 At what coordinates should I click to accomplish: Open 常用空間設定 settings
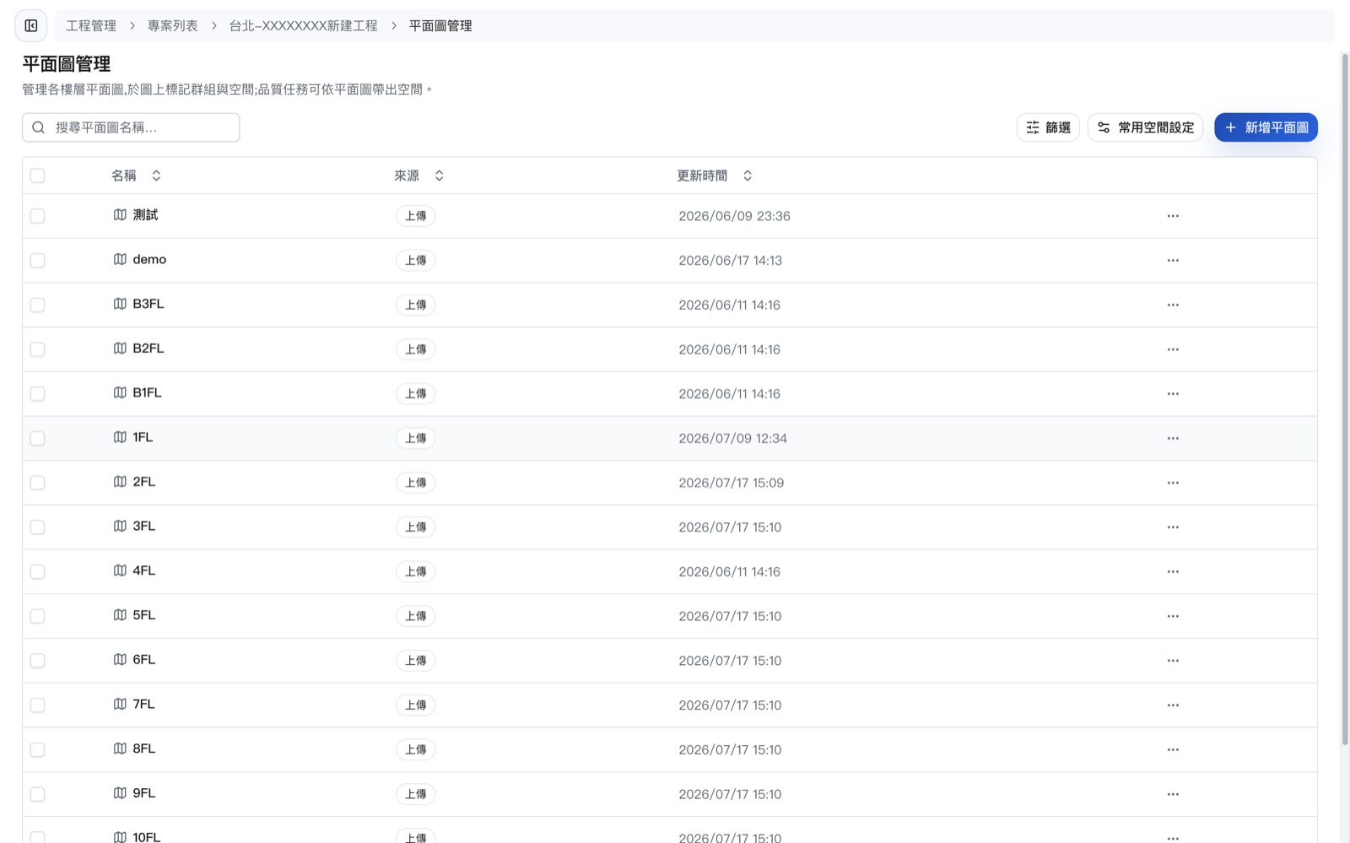1145,127
